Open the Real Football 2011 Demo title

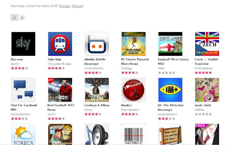coord(61,107)
